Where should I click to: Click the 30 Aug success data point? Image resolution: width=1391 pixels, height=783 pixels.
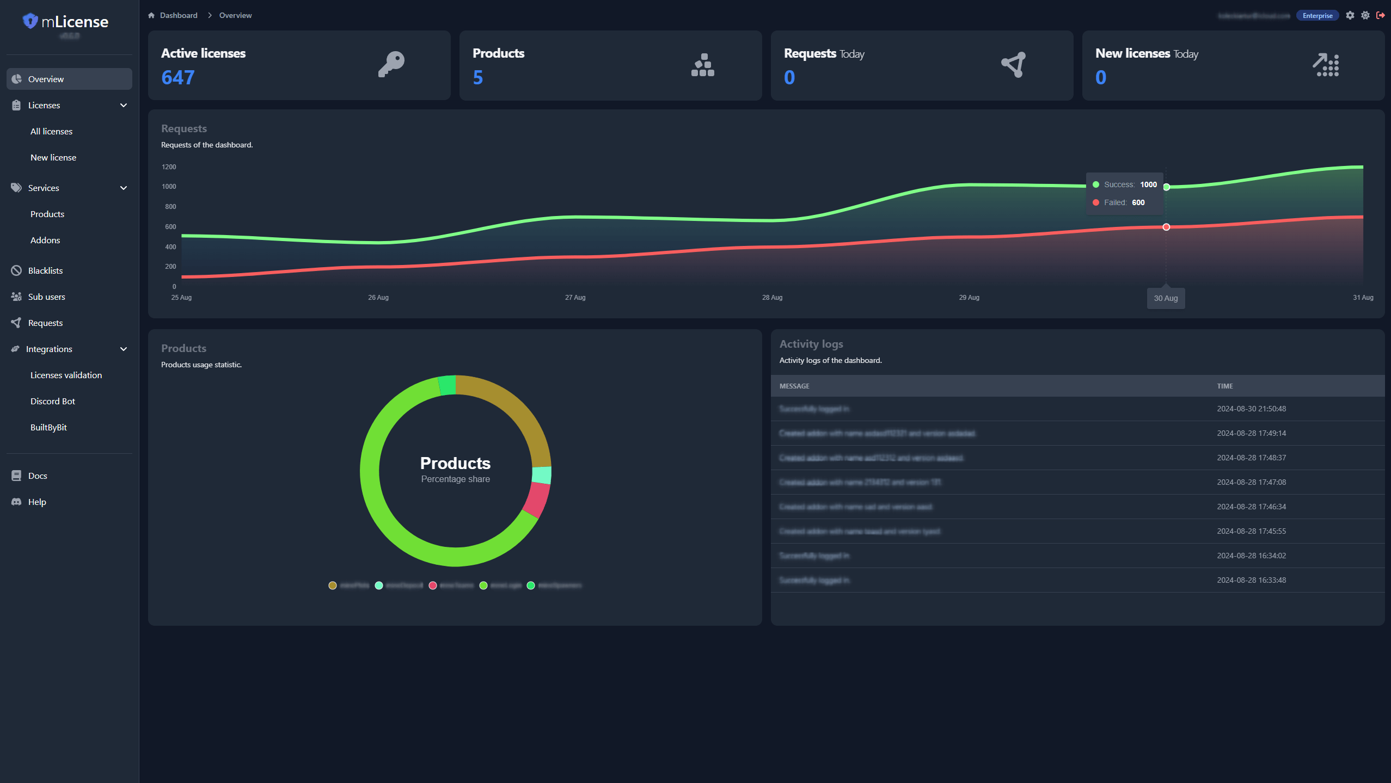click(x=1166, y=187)
